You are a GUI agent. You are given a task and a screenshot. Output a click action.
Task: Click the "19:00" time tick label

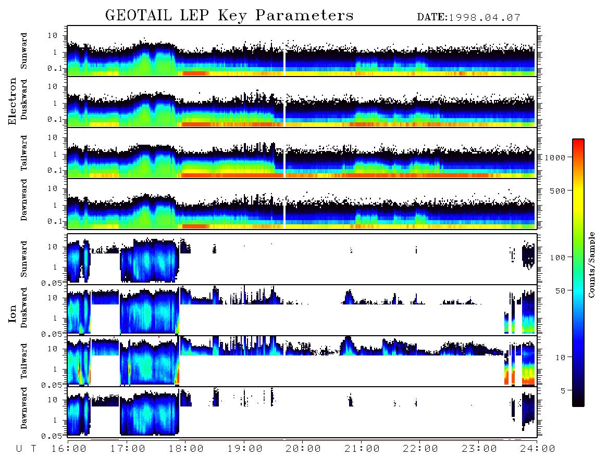point(245,449)
